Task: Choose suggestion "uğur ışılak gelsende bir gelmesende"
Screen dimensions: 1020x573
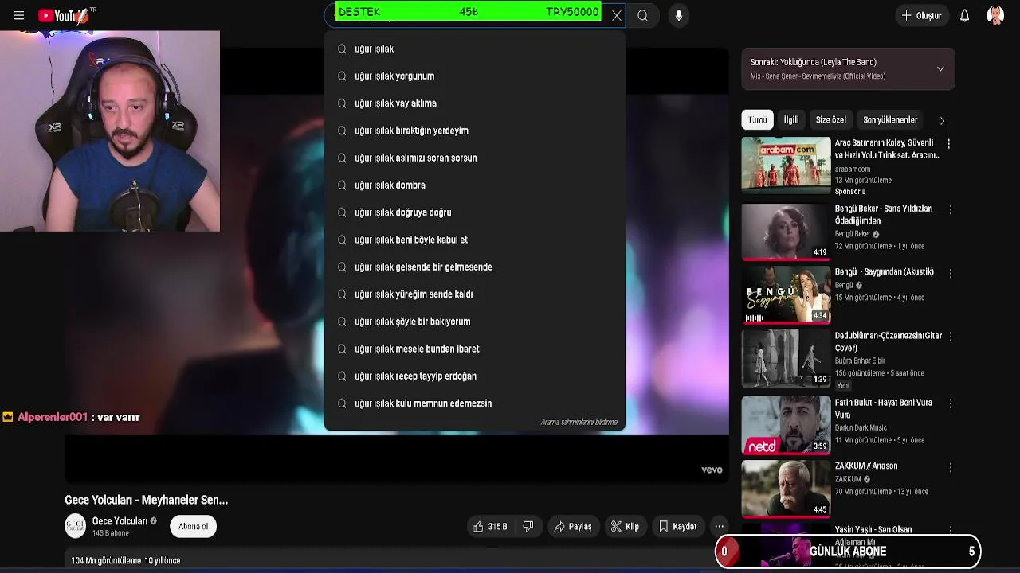Action: pyautogui.click(x=475, y=267)
